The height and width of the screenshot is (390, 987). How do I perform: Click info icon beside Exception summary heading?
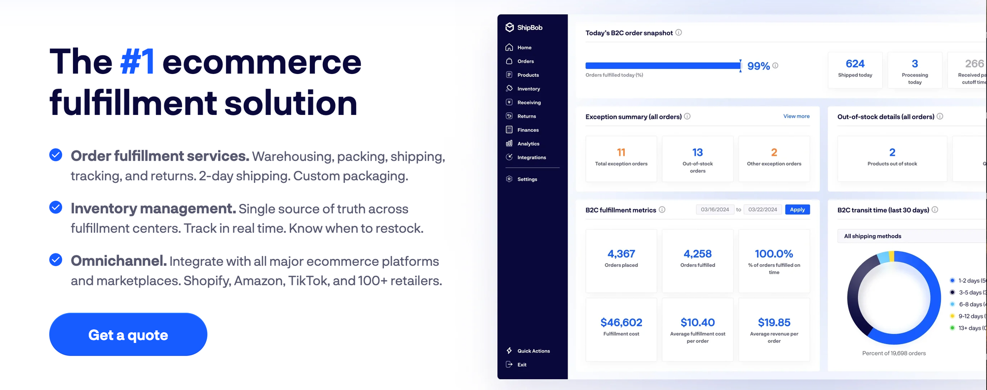pyautogui.click(x=687, y=116)
